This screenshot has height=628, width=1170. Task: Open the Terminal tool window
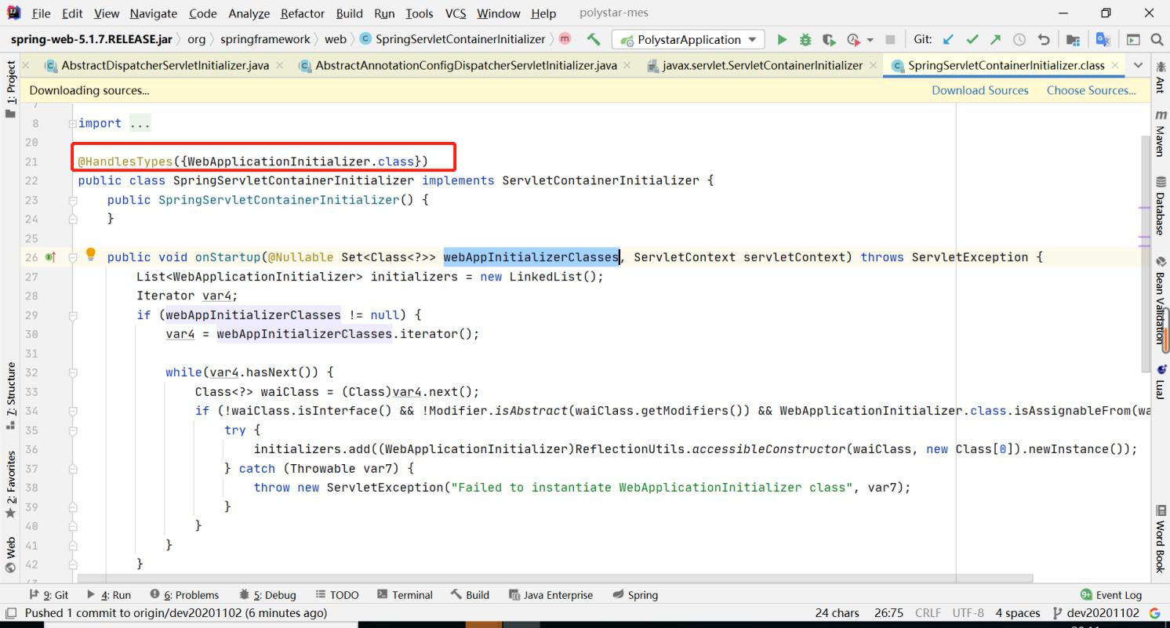pyautogui.click(x=405, y=595)
